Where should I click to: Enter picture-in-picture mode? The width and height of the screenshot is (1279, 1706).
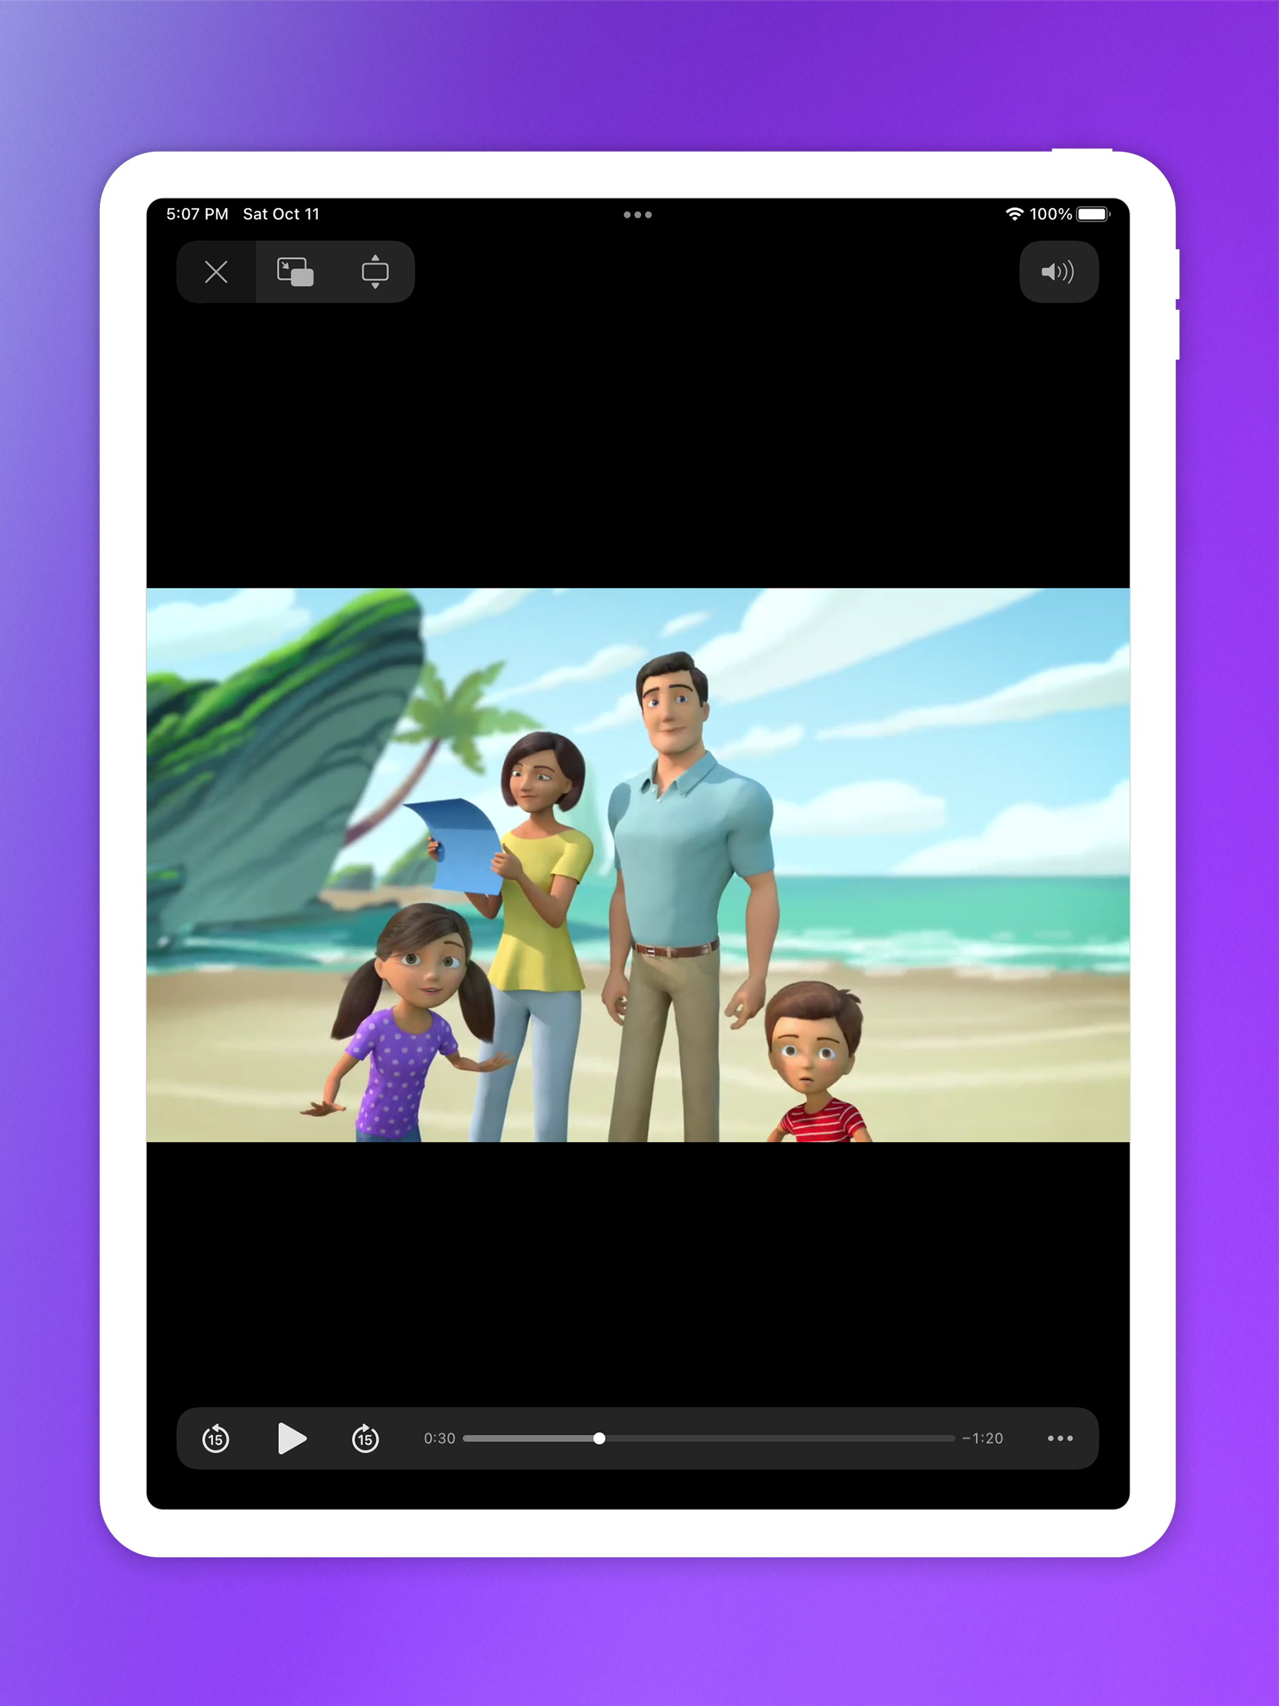295,272
